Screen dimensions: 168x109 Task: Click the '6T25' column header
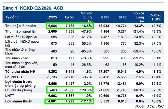click(105, 17)
